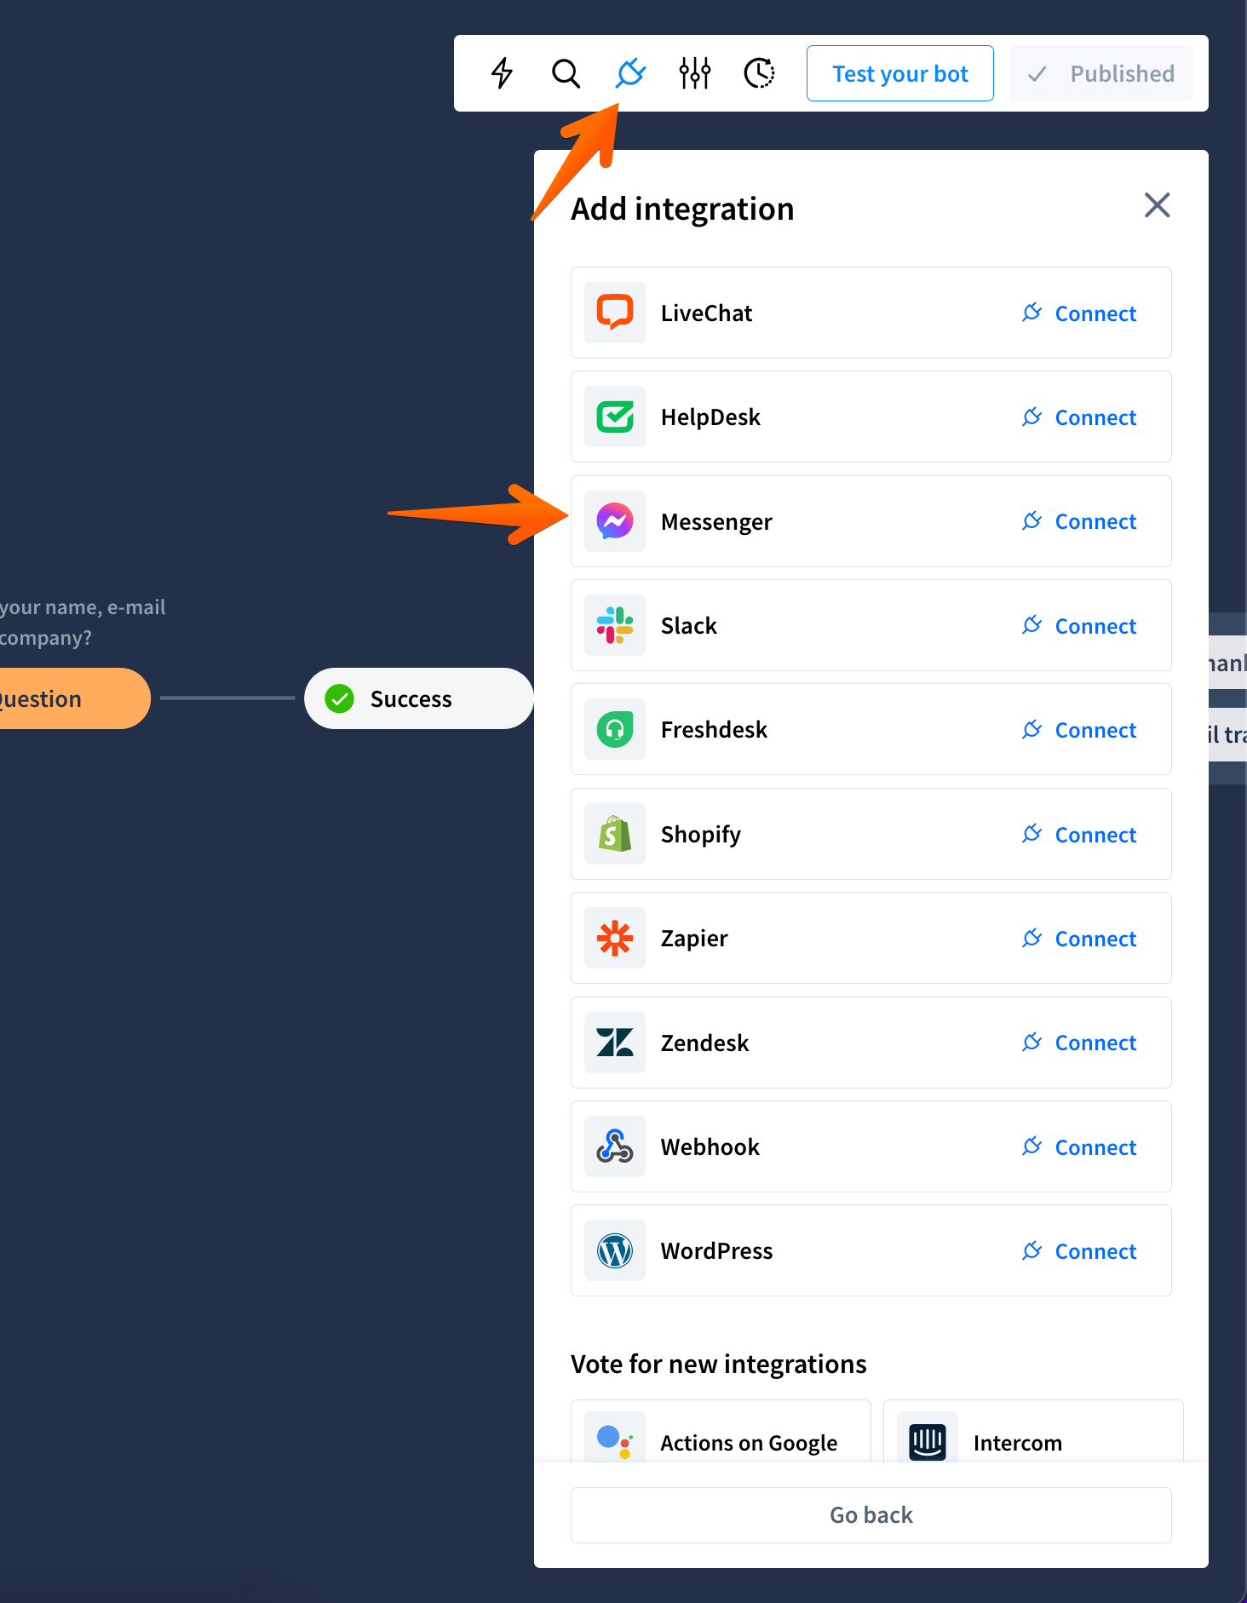Click Test your bot button

(x=899, y=73)
